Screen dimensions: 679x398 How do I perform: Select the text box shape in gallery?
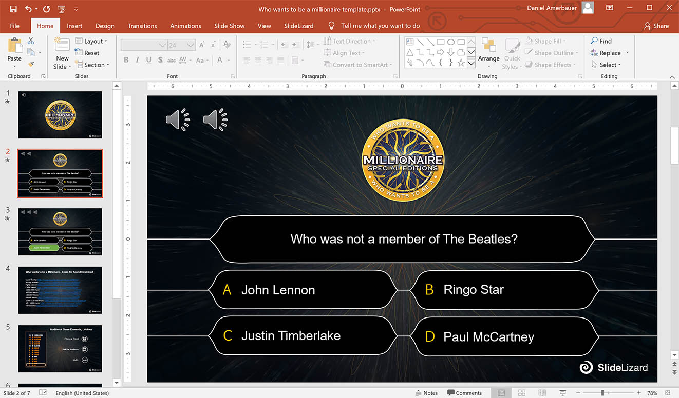click(410, 42)
